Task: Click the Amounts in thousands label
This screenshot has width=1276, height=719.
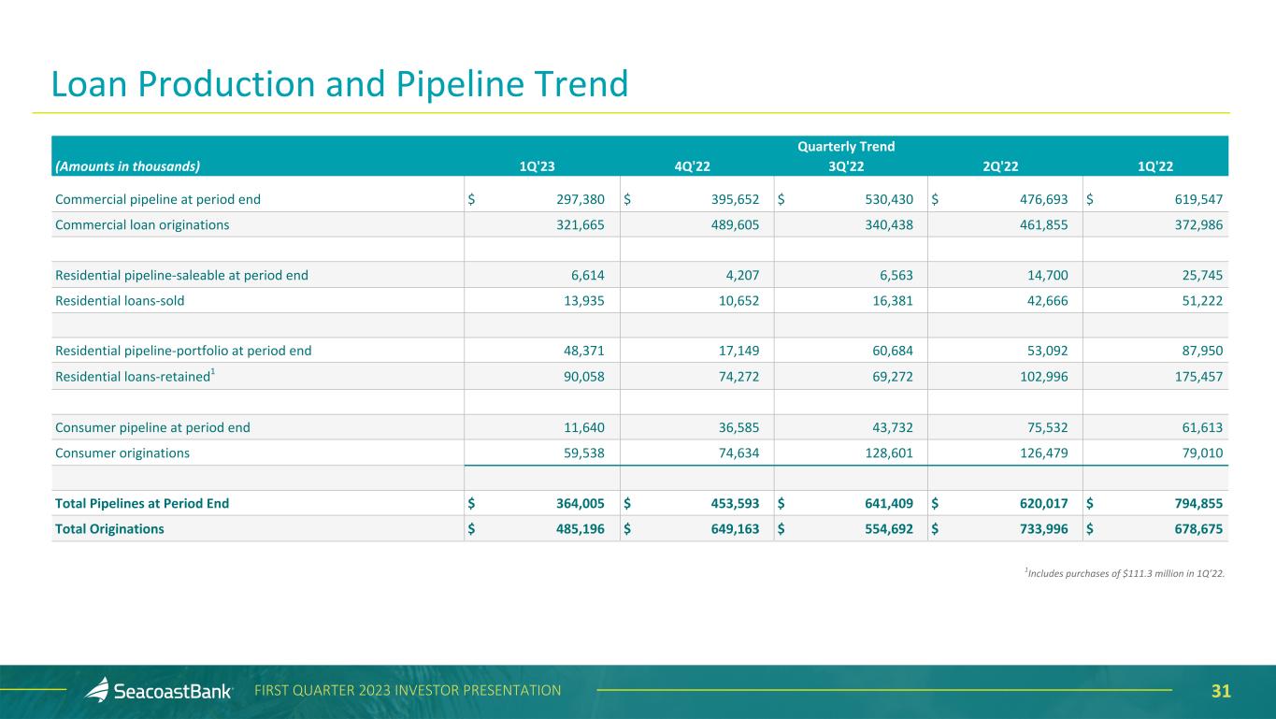Action: point(128,166)
